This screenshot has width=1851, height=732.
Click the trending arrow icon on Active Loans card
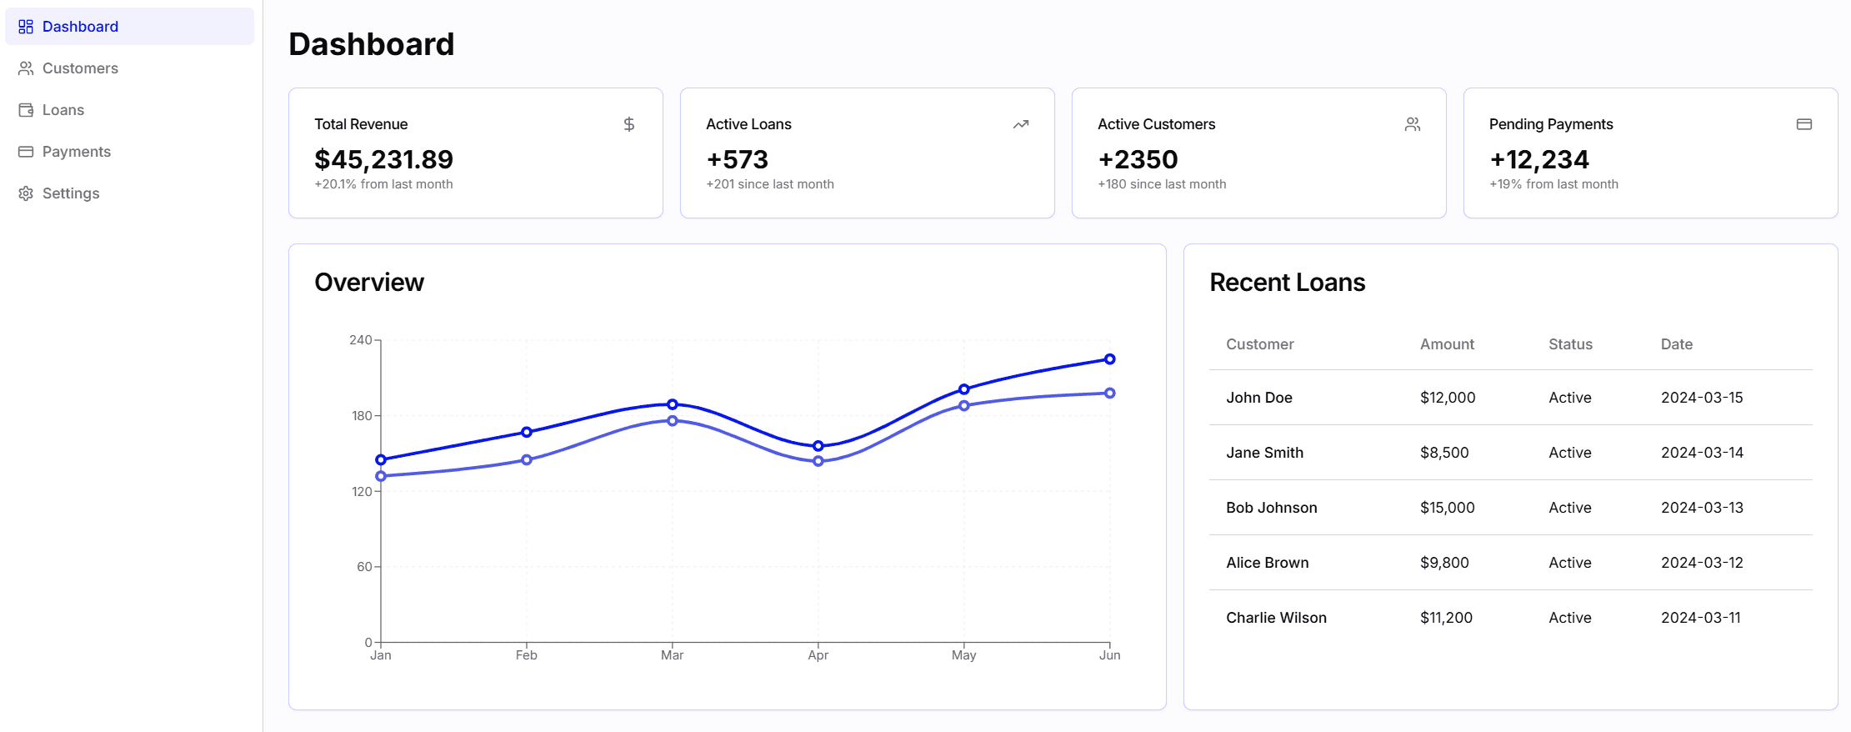point(1021,124)
